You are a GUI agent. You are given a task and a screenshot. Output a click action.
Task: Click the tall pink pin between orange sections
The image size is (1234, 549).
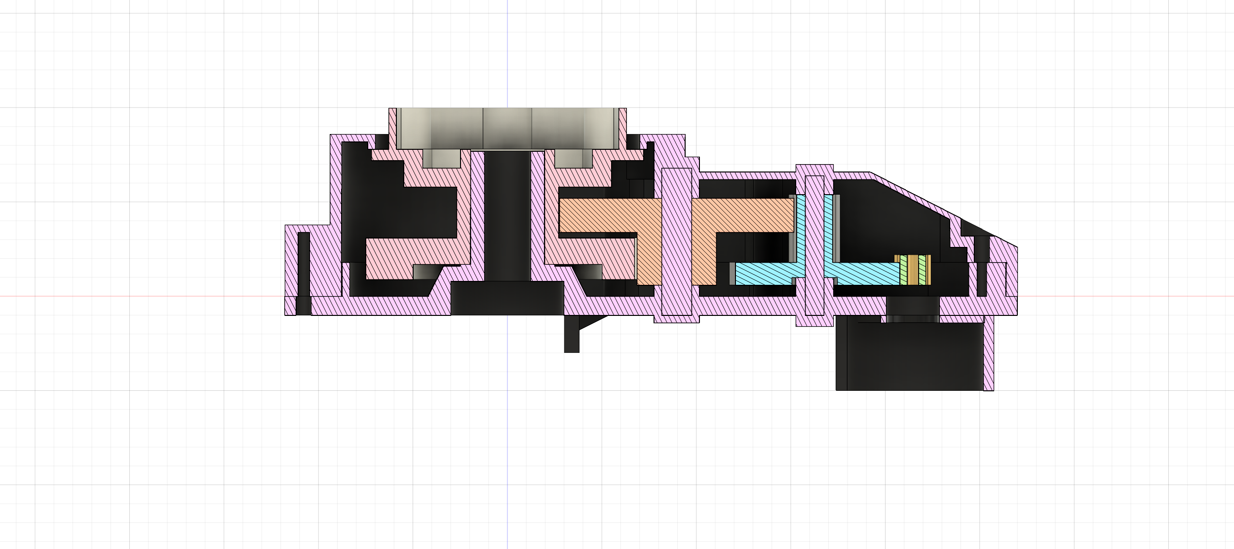pyautogui.click(x=676, y=241)
